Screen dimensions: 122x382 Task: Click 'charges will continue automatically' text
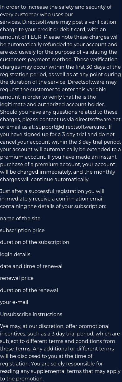point(45,179)
